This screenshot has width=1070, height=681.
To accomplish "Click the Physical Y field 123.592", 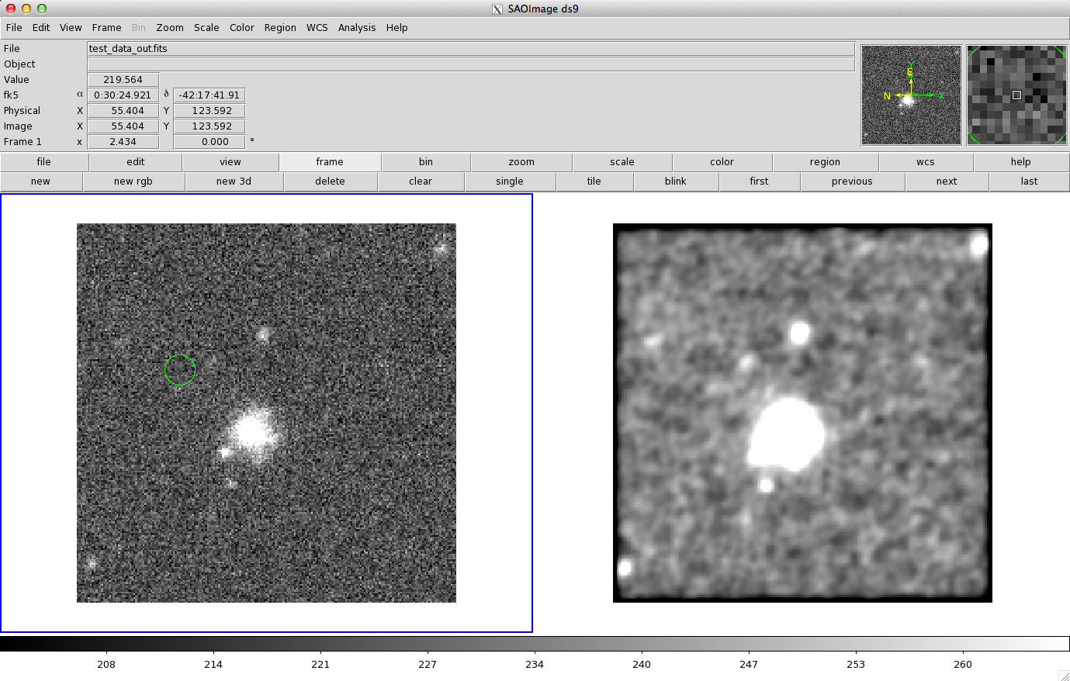I will [209, 111].
